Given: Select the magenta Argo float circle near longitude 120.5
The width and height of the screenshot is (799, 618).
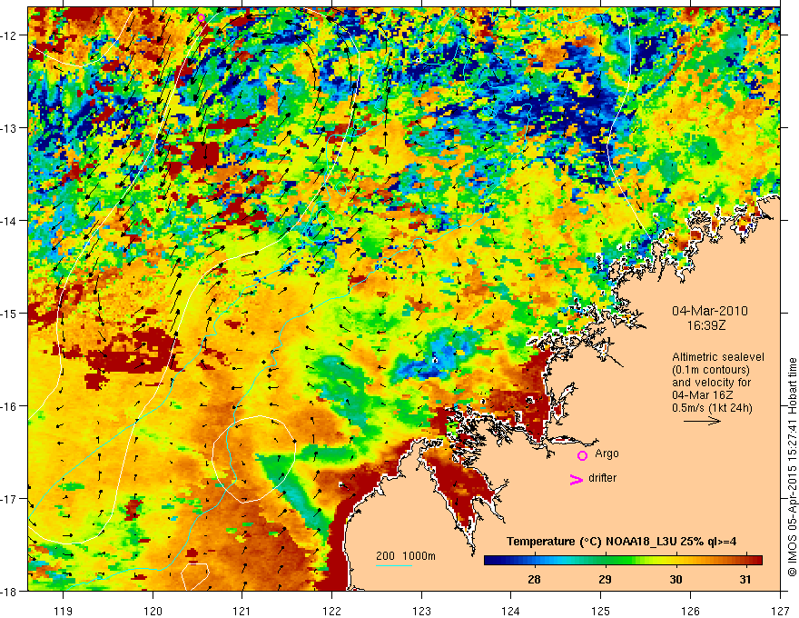Looking at the screenshot, I should tap(201, 18).
